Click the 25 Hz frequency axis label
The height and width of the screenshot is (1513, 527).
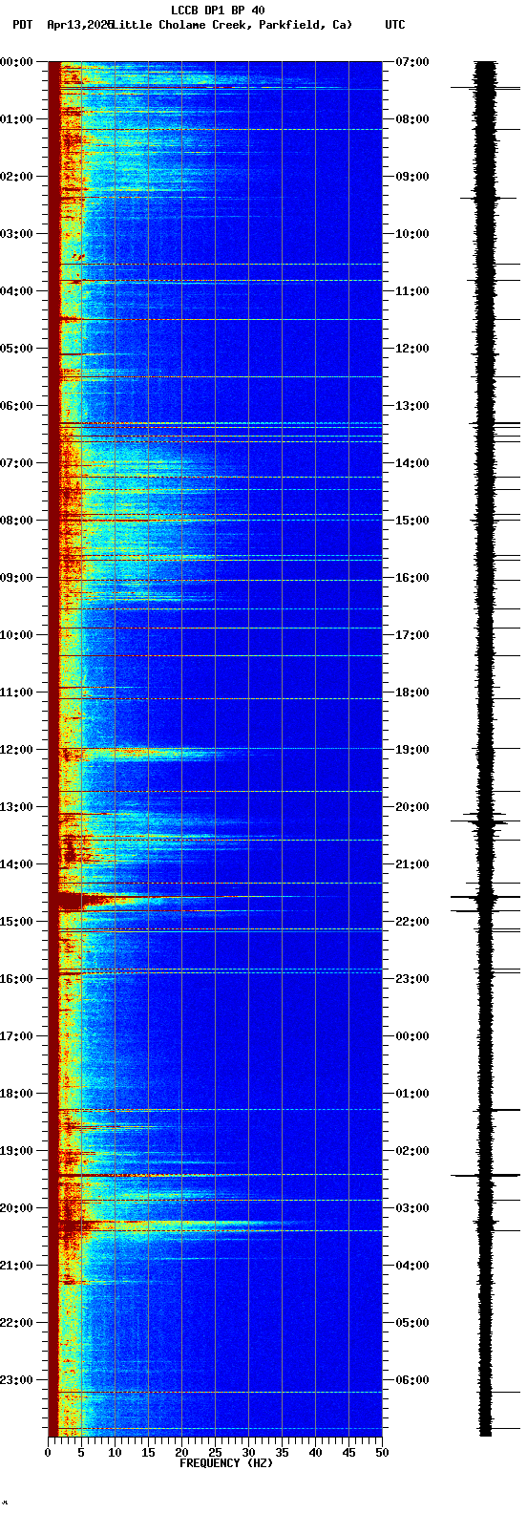point(215,1453)
